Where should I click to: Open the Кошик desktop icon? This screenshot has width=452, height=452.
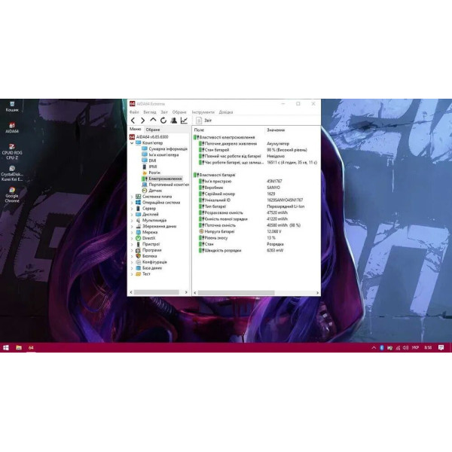(12, 106)
